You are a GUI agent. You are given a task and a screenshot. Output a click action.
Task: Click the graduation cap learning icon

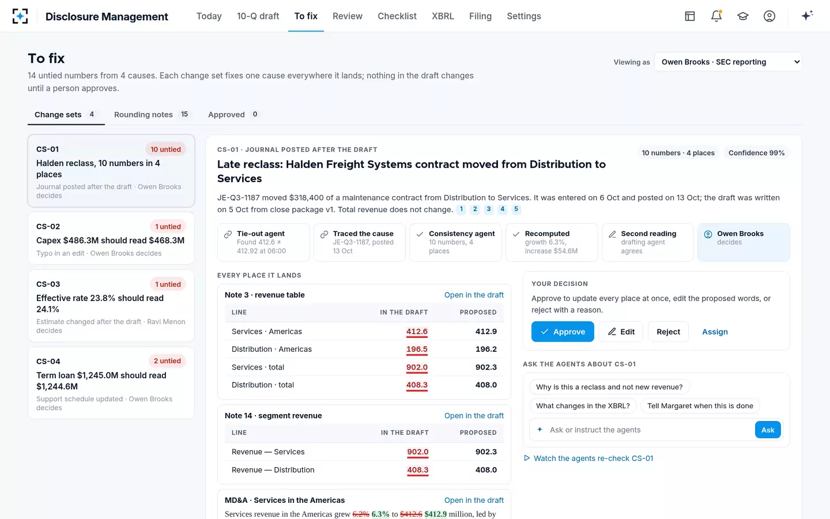[743, 16]
